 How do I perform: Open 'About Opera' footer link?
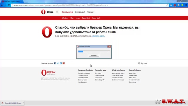tap(132, 73)
